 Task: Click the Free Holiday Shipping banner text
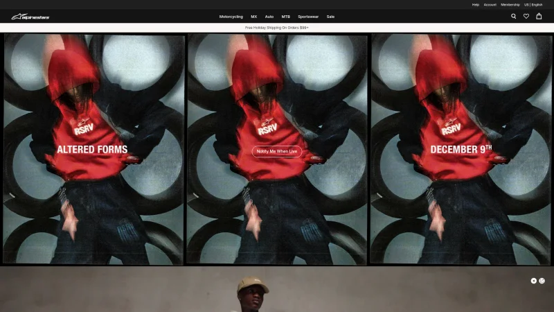coord(276,28)
